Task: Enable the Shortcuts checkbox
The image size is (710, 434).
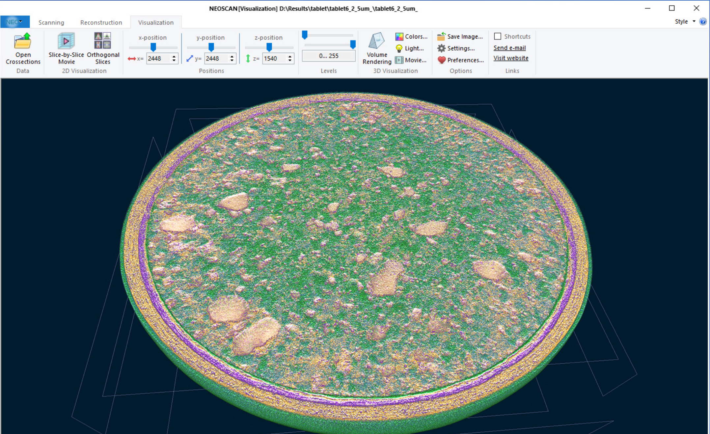Action: 498,36
